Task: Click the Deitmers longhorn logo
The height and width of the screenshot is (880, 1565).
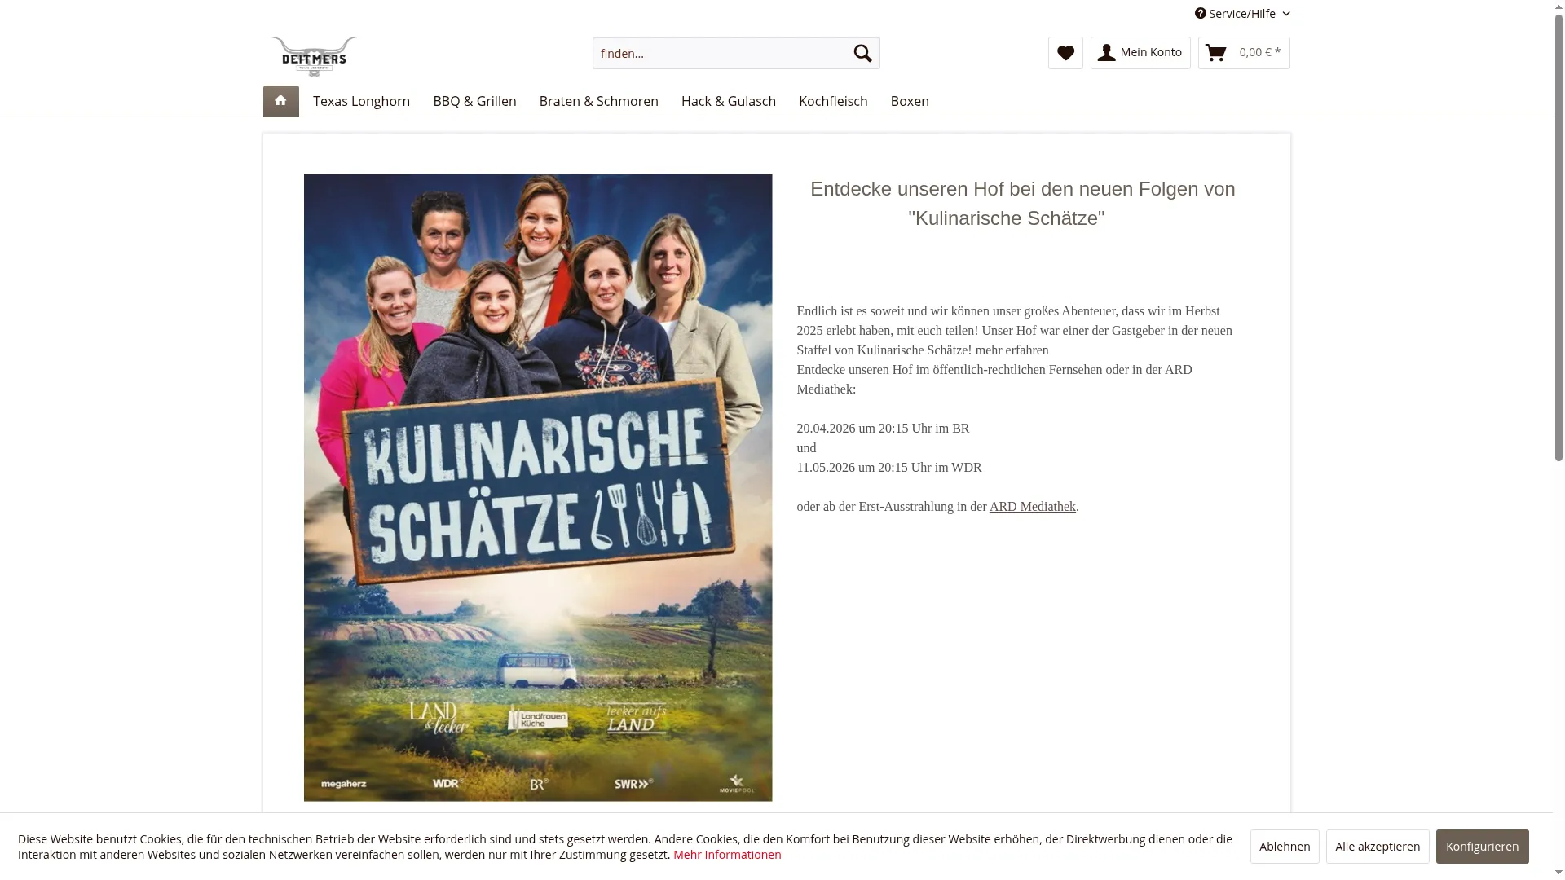Action: click(x=314, y=56)
